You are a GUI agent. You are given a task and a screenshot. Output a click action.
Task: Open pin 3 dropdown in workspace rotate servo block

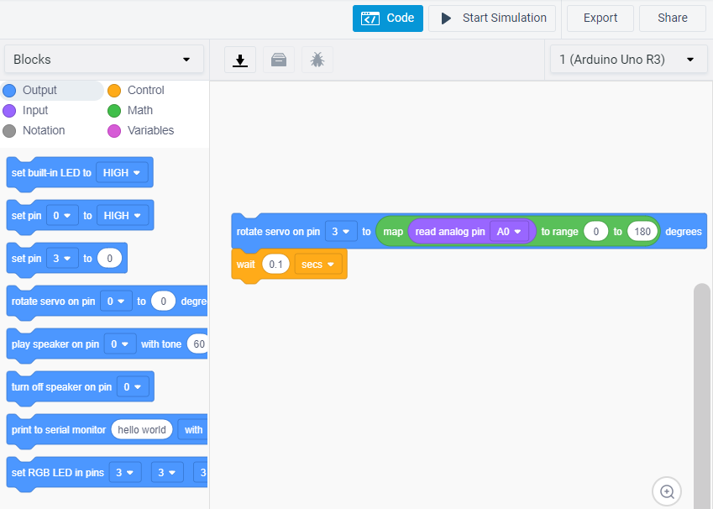pyautogui.click(x=341, y=232)
